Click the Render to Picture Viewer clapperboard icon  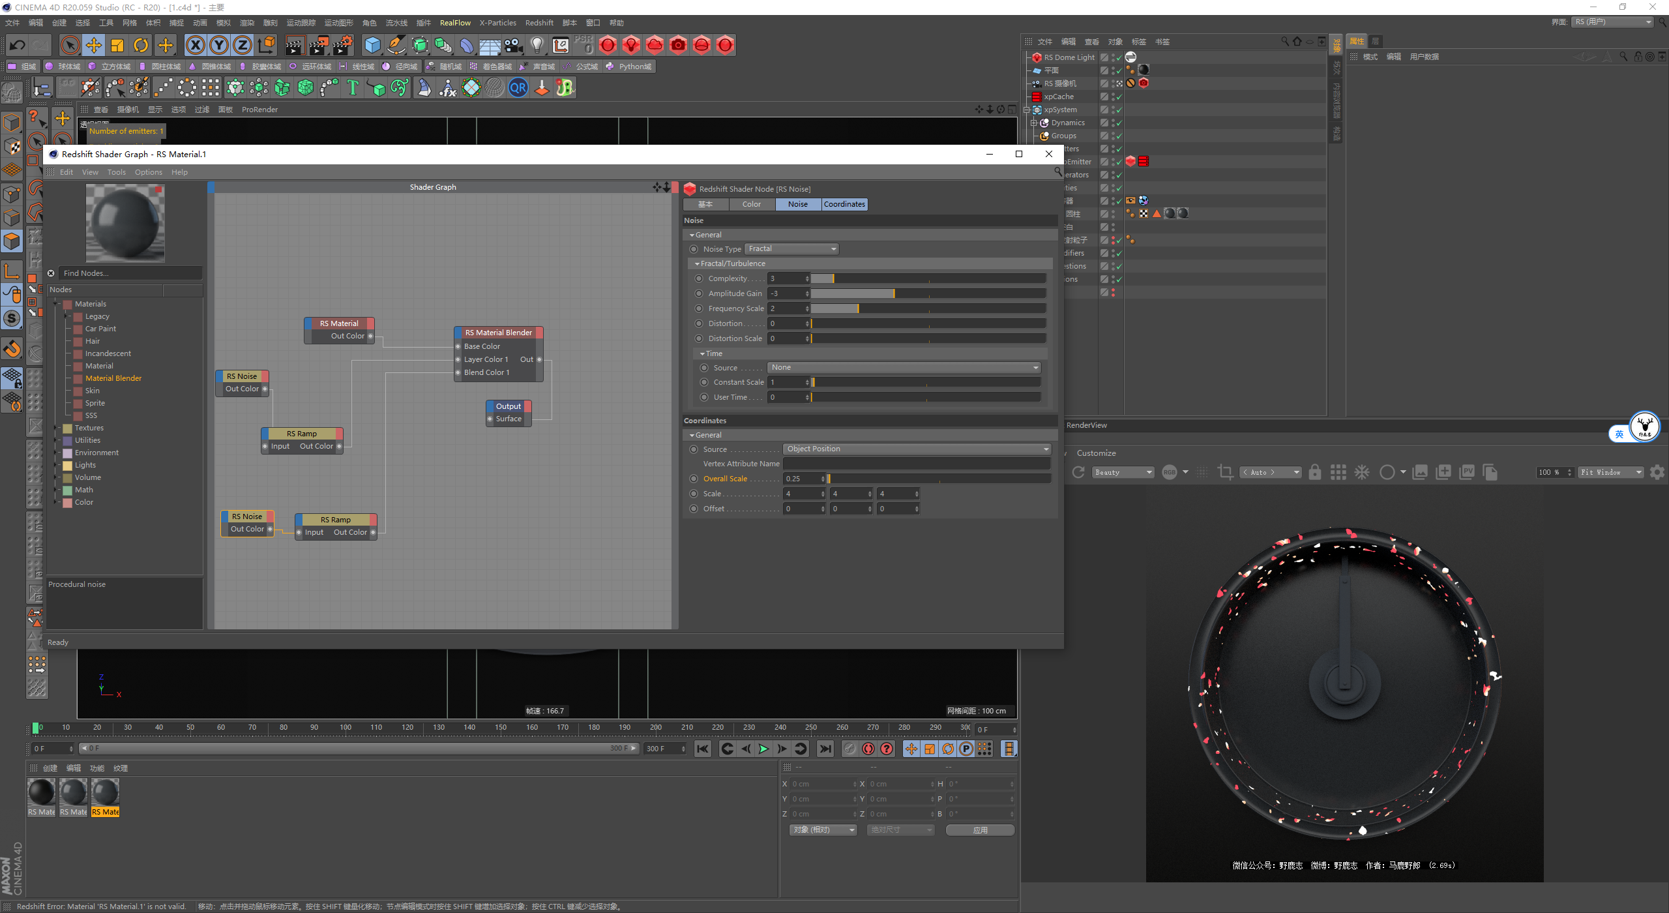pyautogui.click(x=319, y=45)
